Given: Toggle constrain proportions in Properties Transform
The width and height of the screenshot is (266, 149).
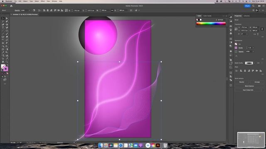Looking at the screenshot, I should pos(262,29).
